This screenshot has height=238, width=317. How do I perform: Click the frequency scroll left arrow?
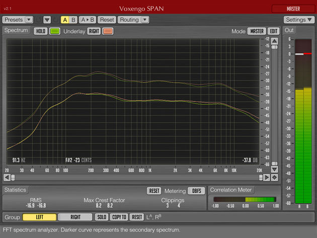coord(7,178)
